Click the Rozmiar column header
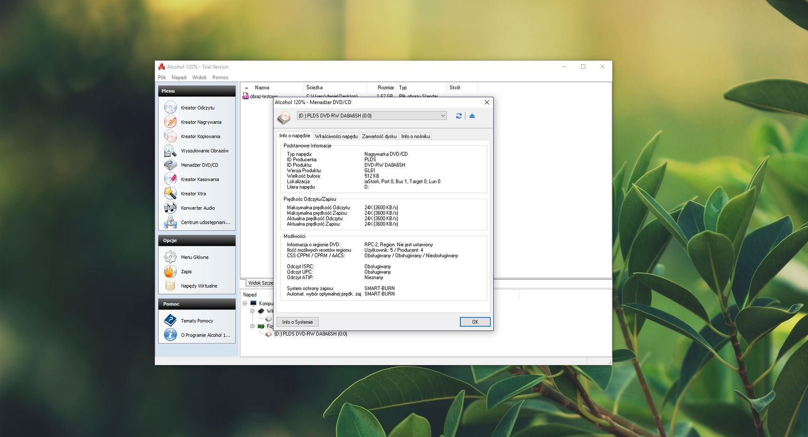Viewport: 808px width, 437px height. (381, 87)
